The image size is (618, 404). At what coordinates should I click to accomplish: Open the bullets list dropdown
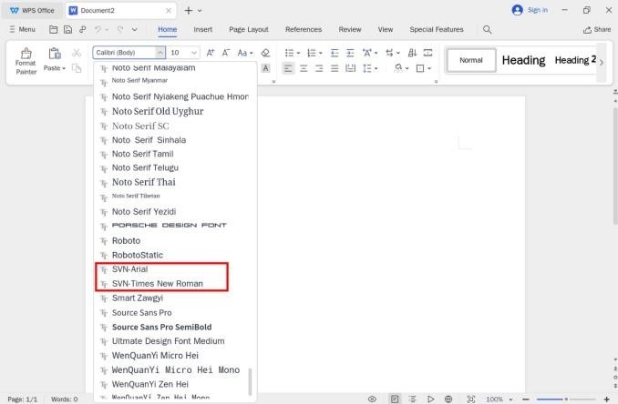tap(297, 53)
